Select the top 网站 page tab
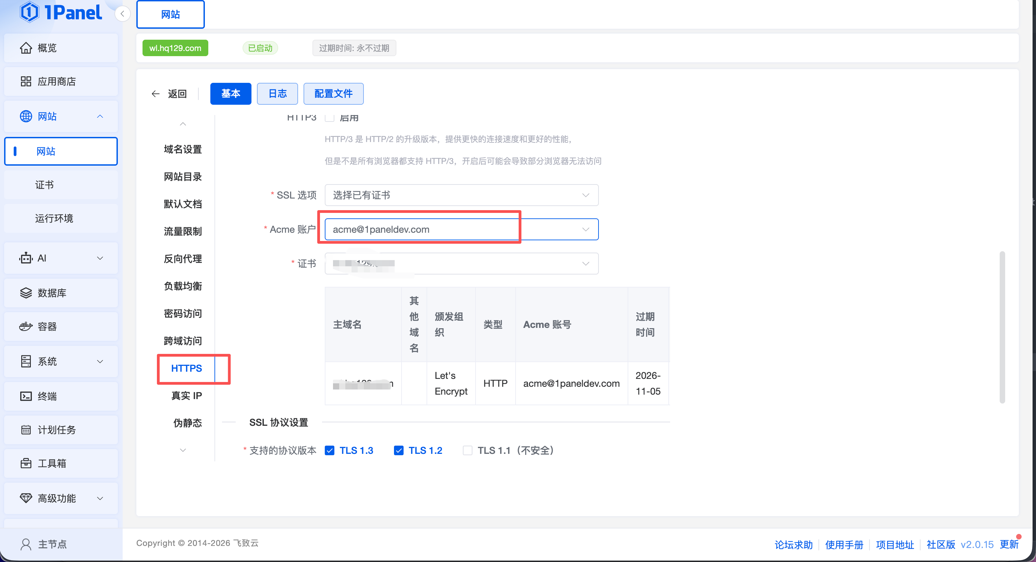1036x562 pixels. [171, 14]
